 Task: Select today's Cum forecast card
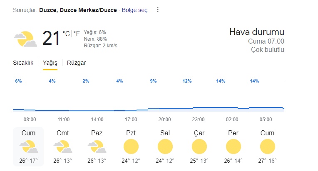point(28,147)
